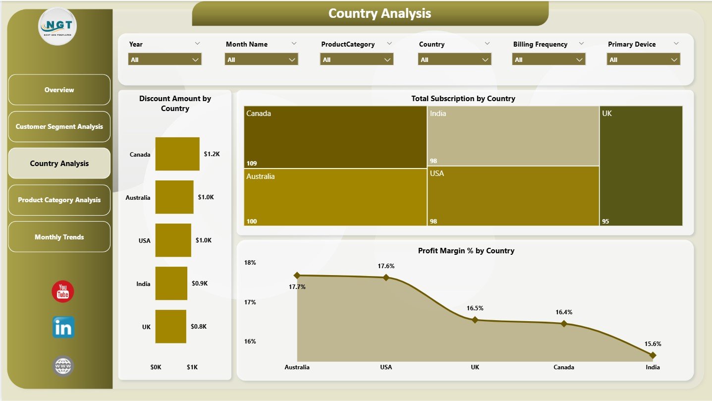Click the NGT logo in the sidebar

click(57, 27)
